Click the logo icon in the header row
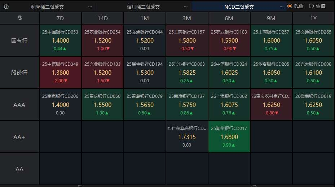The image size is (335, 187). click(19, 18)
